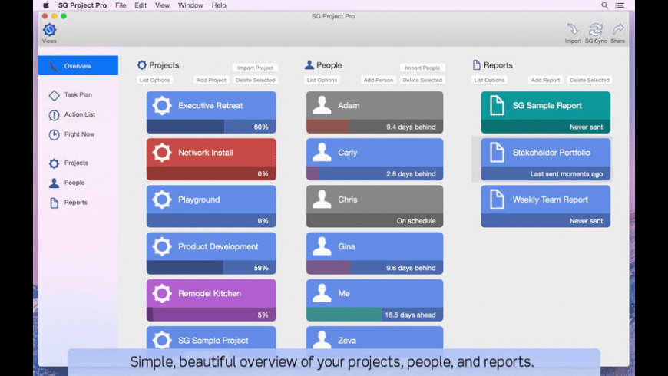Click Adam's 9.4 days behind bar
668x376 pixels.
375,127
